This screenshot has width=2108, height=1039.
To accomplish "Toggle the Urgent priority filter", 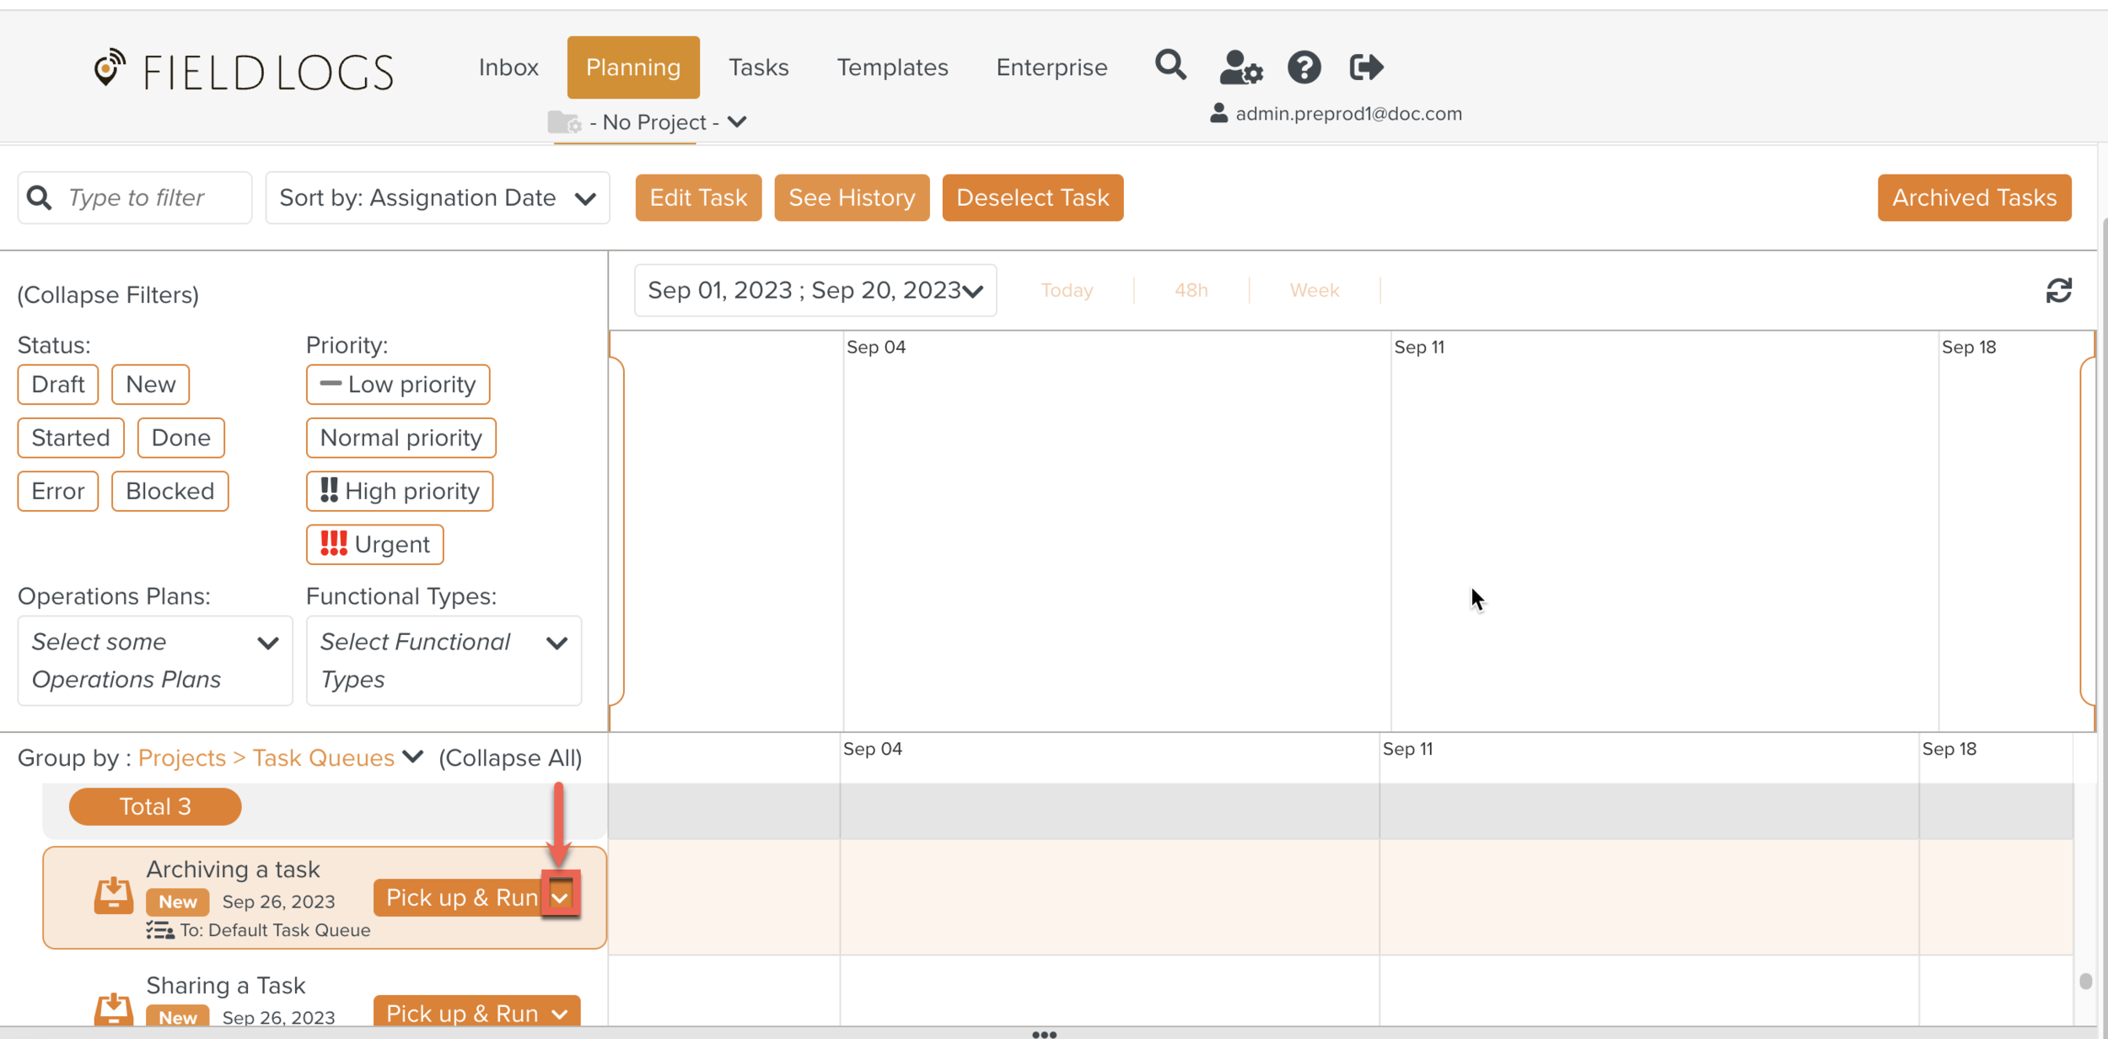I will pyautogui.click(x=374, y=545).
